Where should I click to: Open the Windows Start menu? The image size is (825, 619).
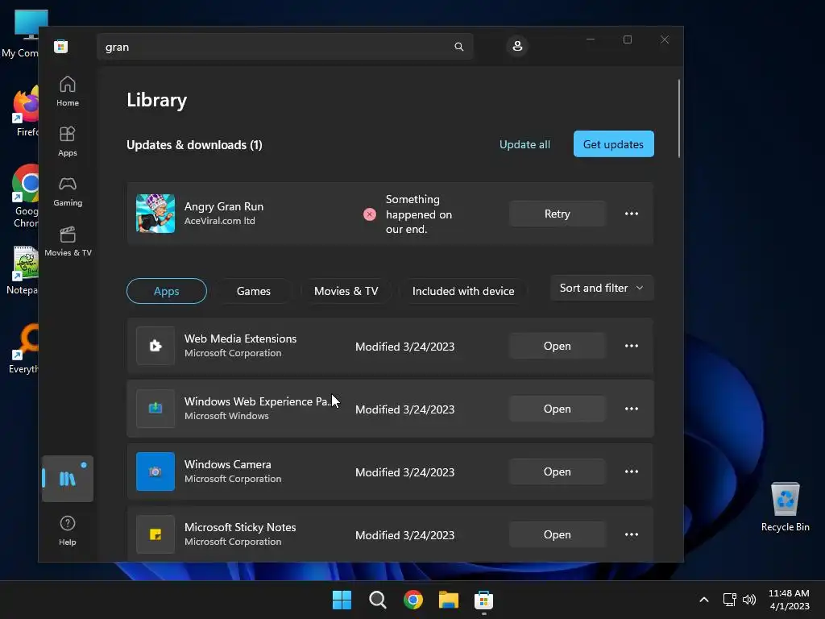342,600
